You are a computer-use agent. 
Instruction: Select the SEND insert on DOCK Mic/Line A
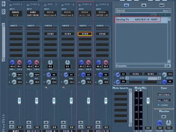click(50, 34)
